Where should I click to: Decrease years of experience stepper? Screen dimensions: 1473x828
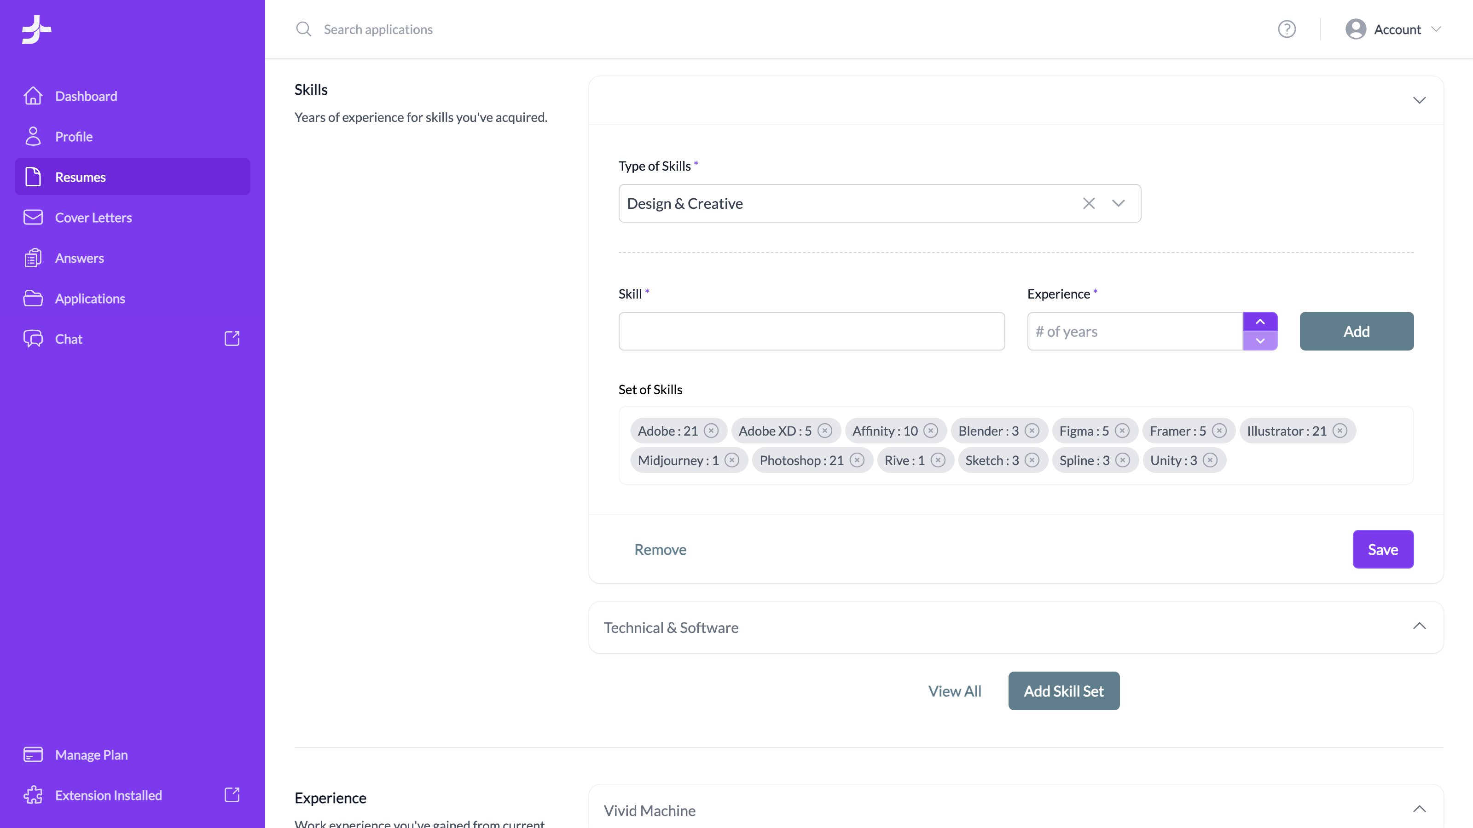click(x=1260, y=341)
